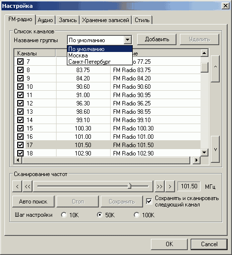Switch to the FM-радио tab
The width and height of the screenshot is (232, 255).
20,19
